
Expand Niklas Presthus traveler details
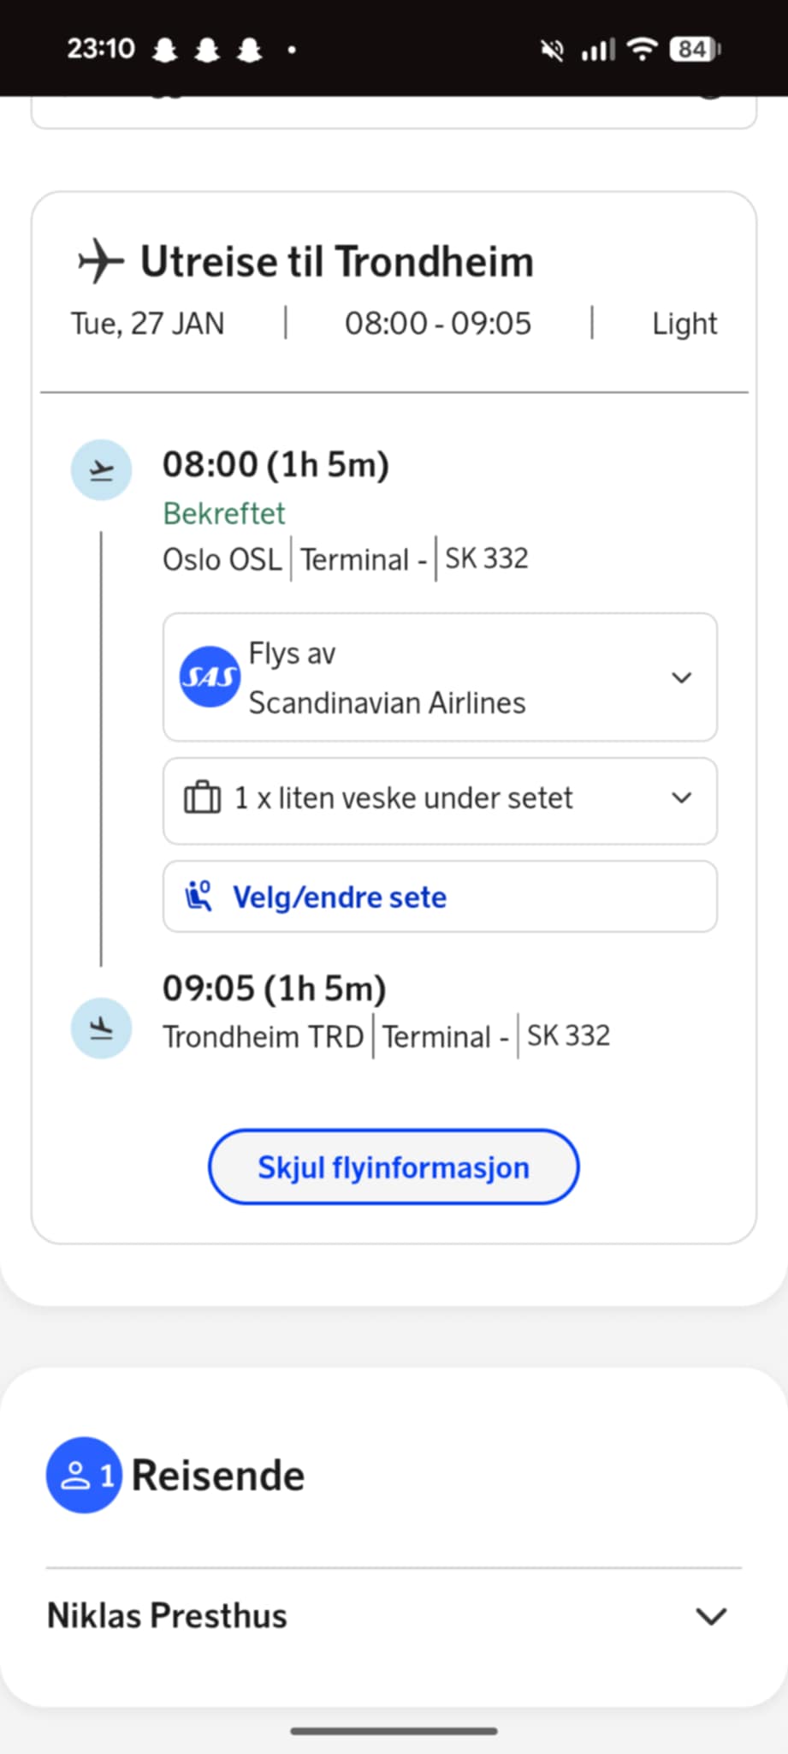point(710,1616)
